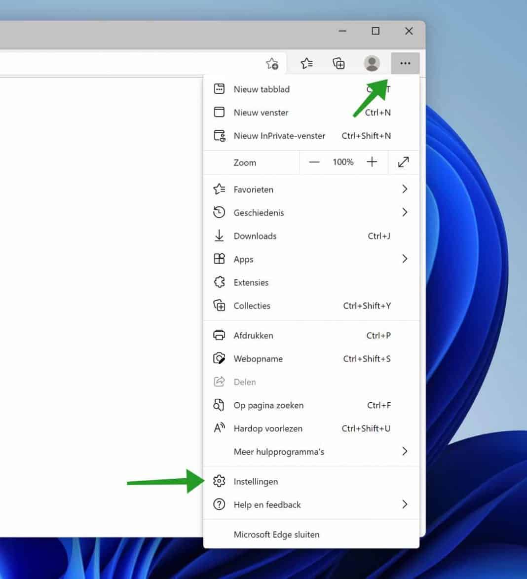Open Extensies via its puzzle icon

(x=219, y=282)
